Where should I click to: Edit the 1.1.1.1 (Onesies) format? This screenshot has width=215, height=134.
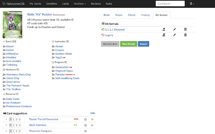click(174, 29)
